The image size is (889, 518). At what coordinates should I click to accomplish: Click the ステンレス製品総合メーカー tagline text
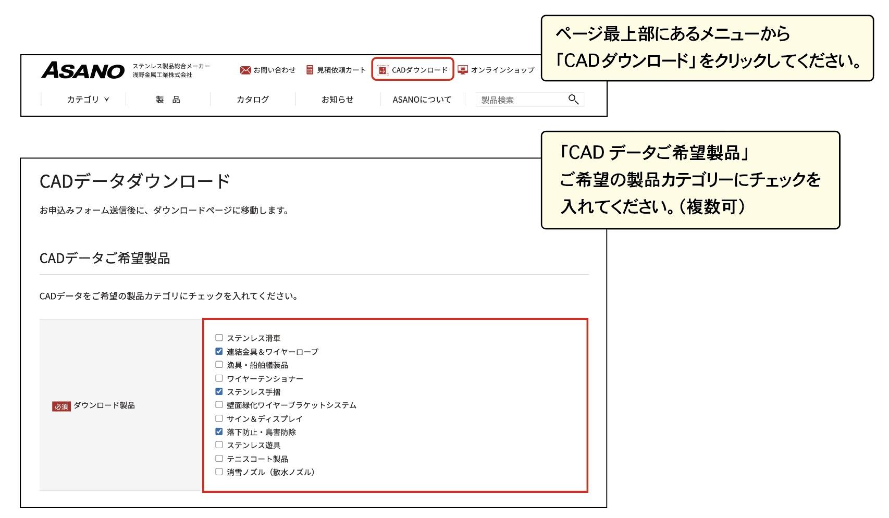click(171, 66)
